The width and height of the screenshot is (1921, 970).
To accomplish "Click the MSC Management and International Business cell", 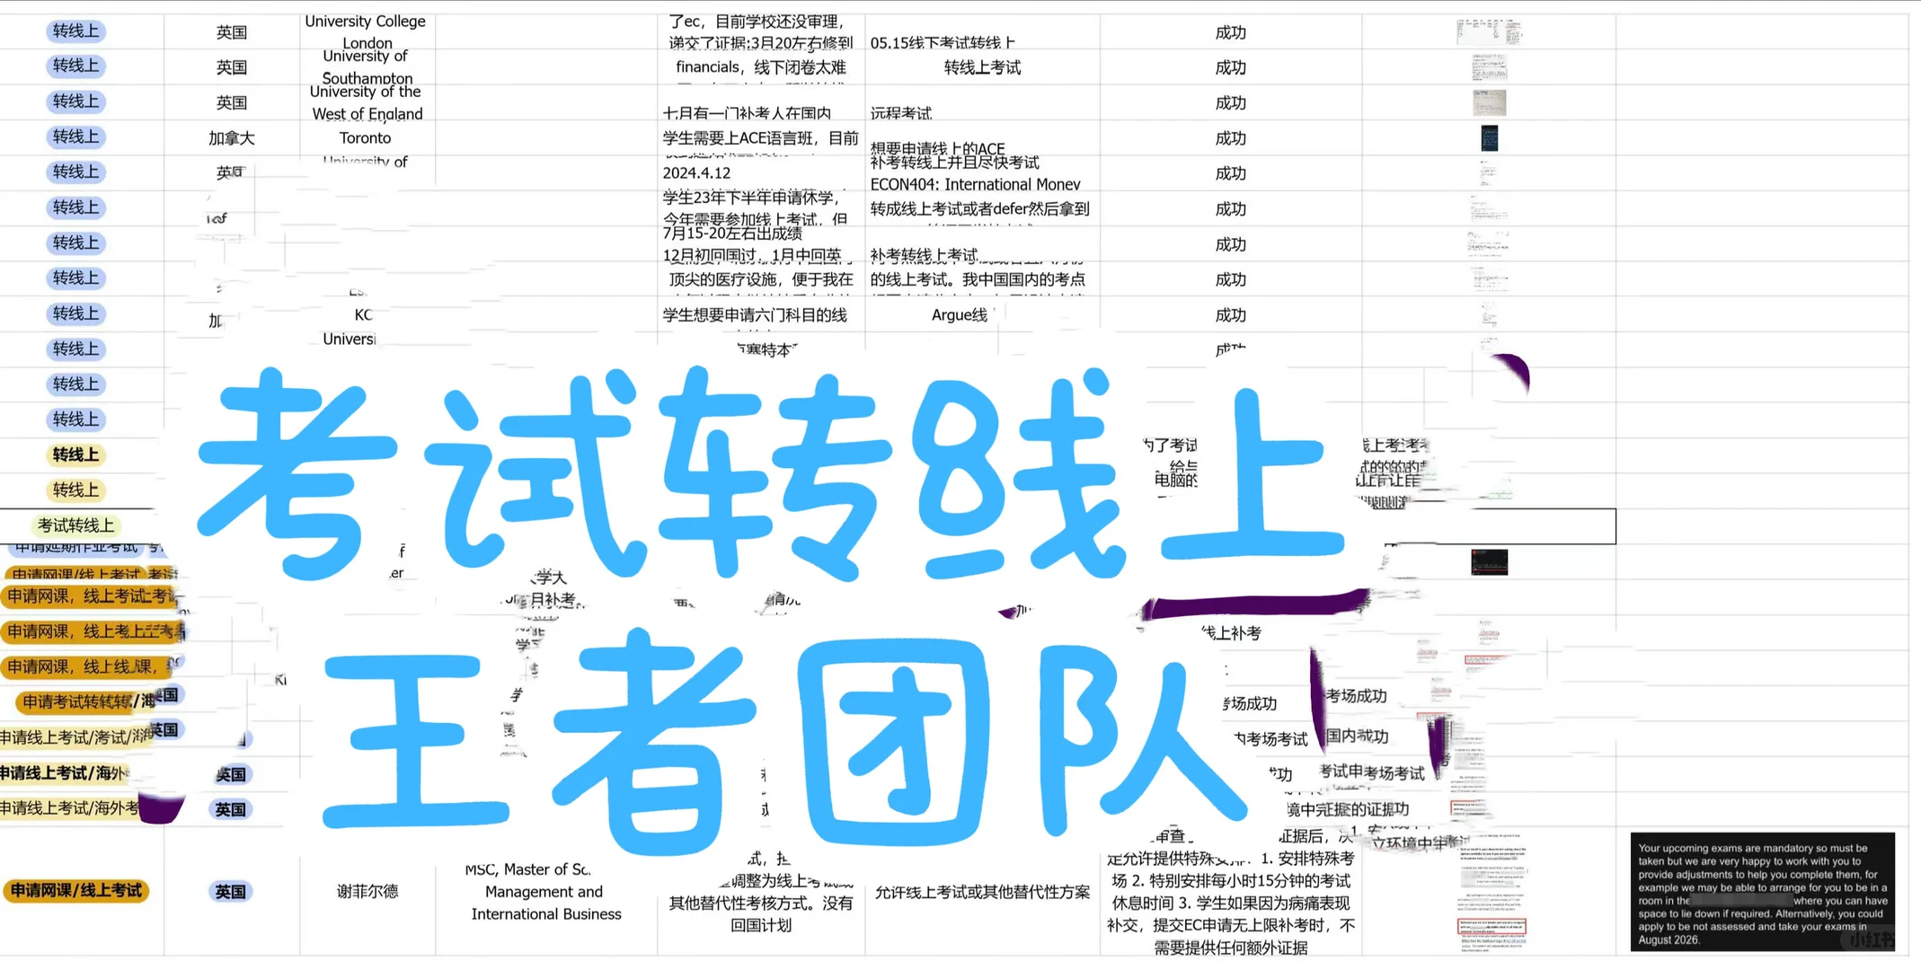I will coord(545,891).
